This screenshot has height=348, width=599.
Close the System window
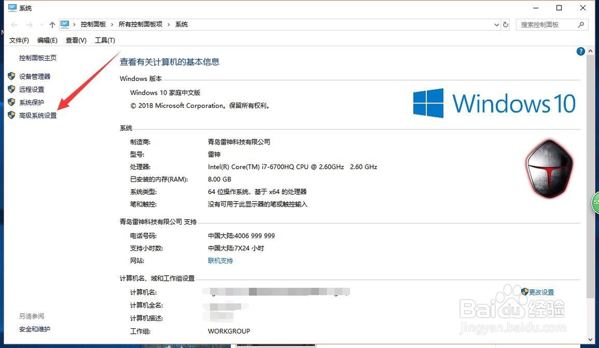point(583,8)
